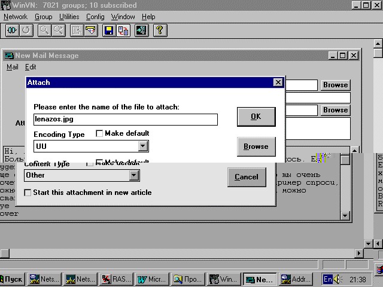Click the speaker volume tray icon
Viewport: 383px width, 287px height.
point(339,279)
